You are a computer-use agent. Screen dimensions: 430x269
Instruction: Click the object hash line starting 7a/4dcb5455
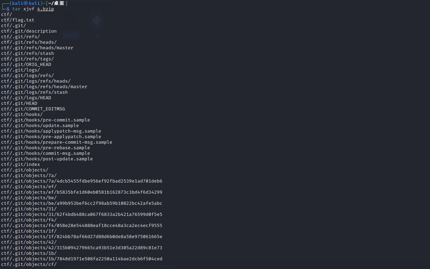point(82,181)
